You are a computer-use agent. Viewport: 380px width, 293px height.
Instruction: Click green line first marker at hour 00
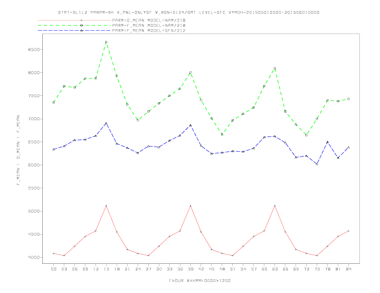[x=54, y=102]
